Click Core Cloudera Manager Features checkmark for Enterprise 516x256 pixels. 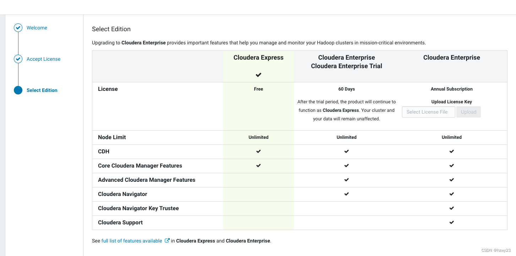(x=452, y=165)
